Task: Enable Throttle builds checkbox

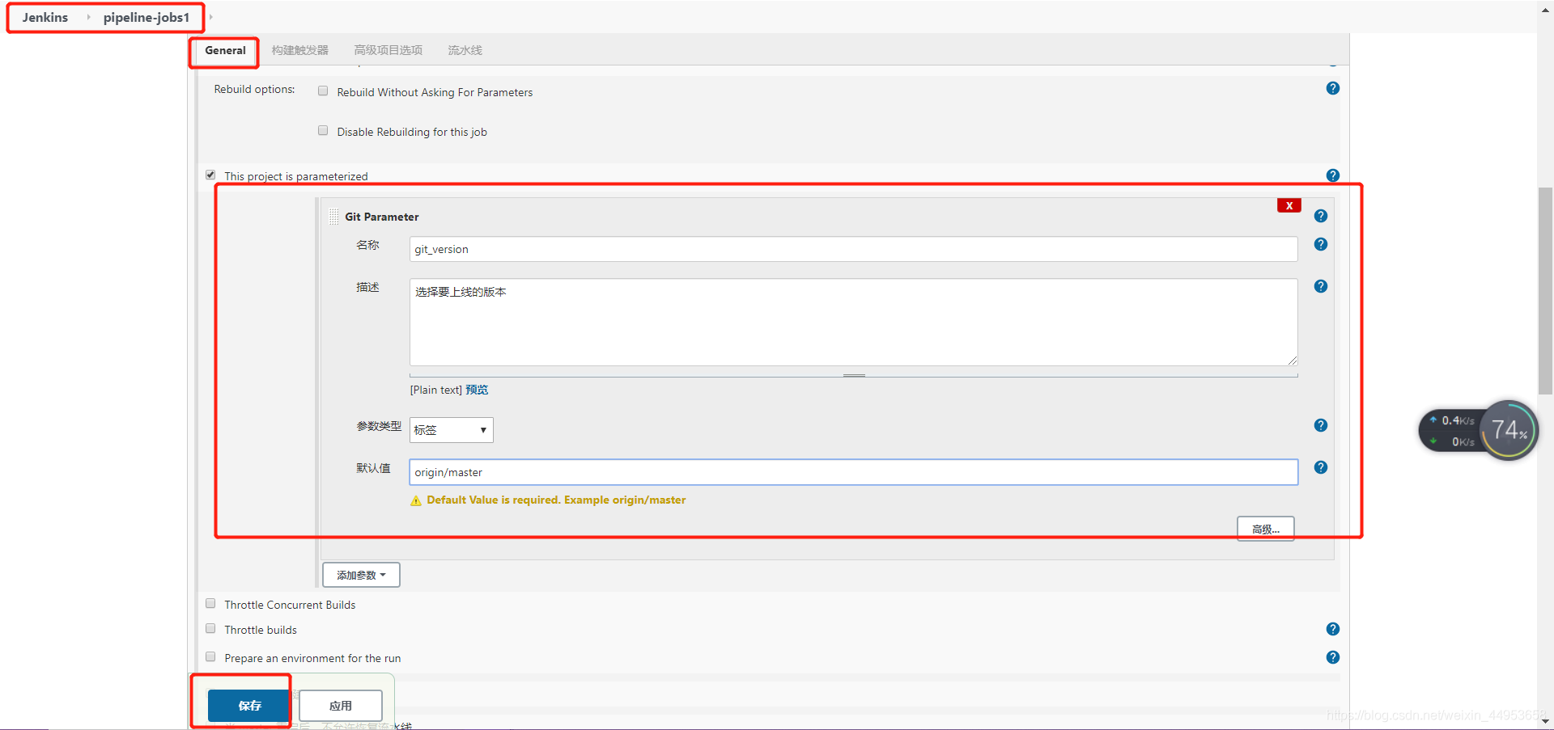Action: [210, 628]
